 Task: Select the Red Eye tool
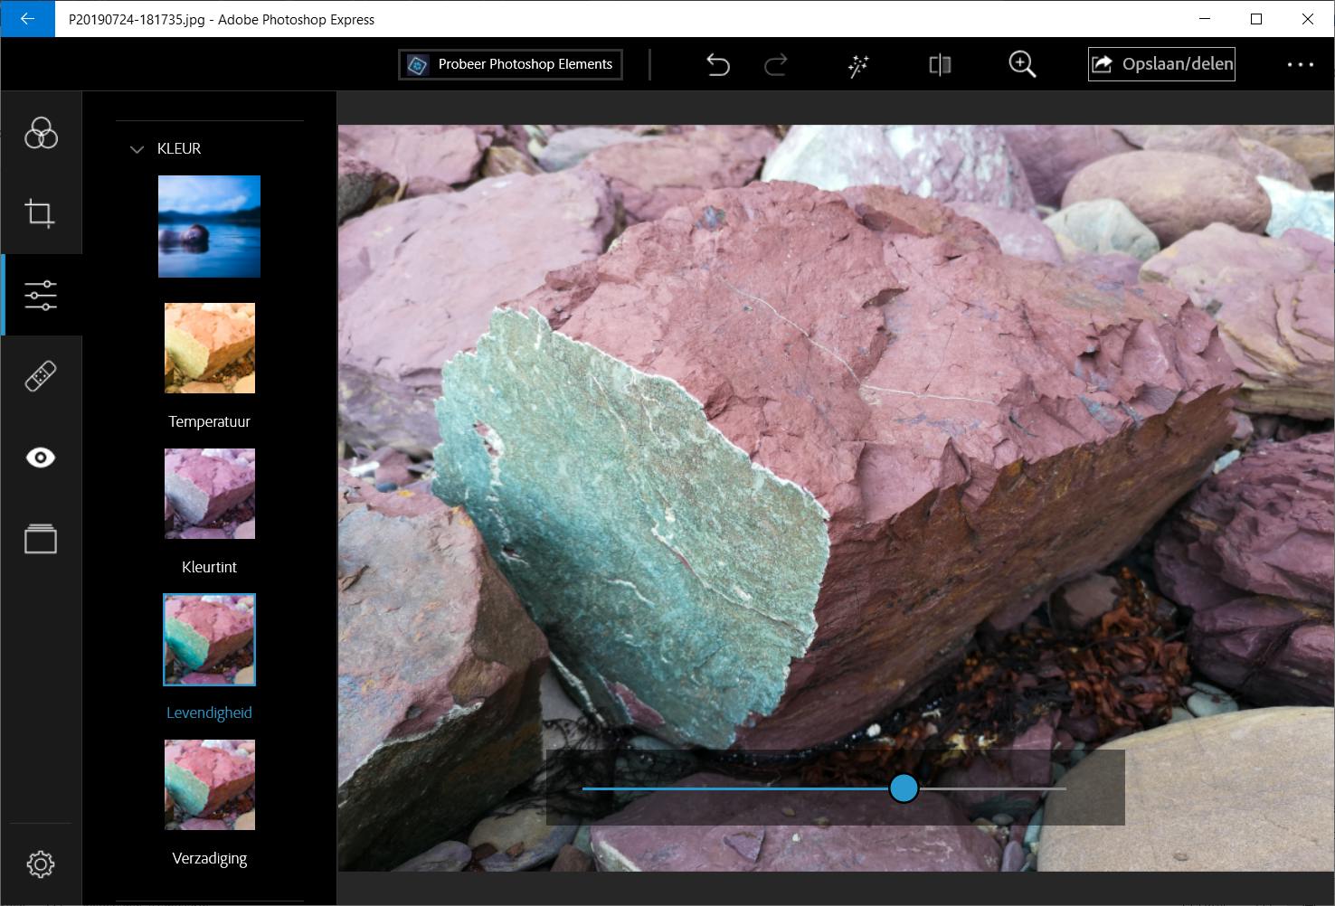tap(41, 458)
